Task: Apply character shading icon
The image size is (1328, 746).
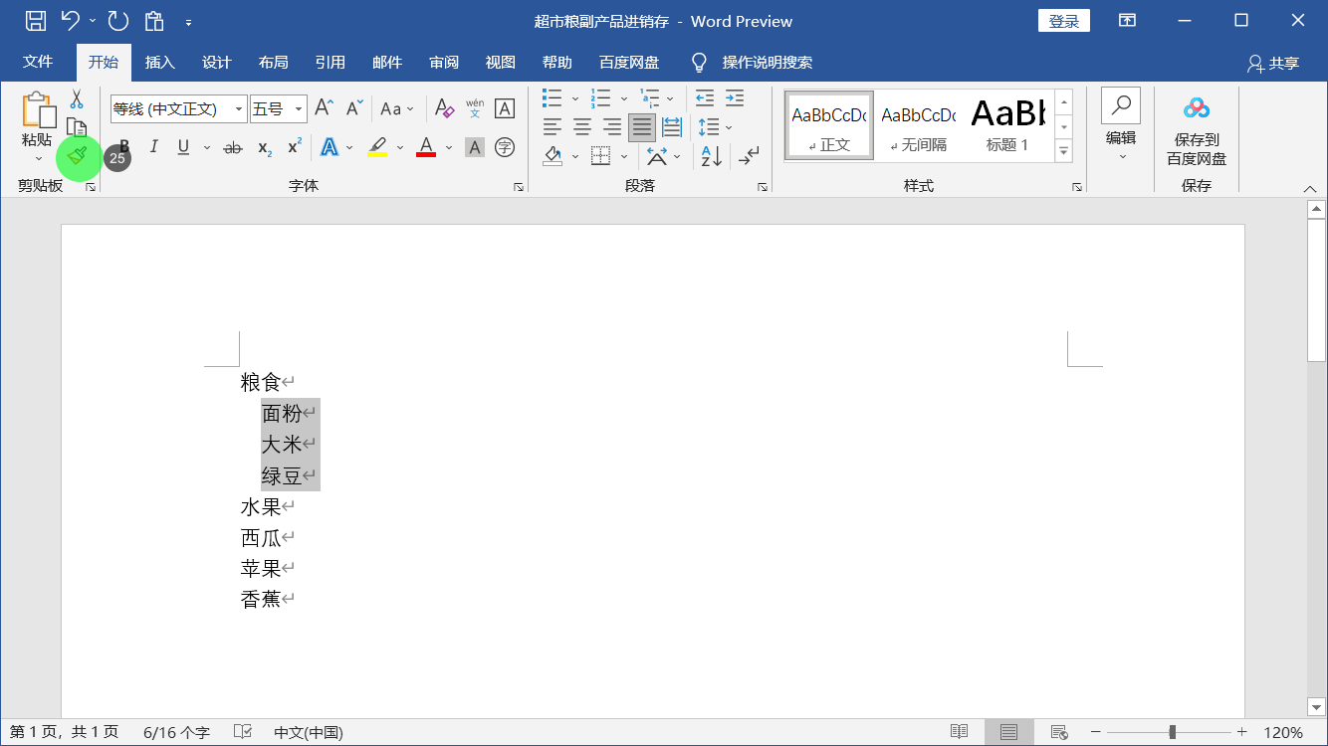Action: 475,147
